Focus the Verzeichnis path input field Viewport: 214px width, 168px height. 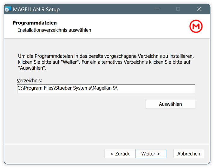(x=106, y=89)
